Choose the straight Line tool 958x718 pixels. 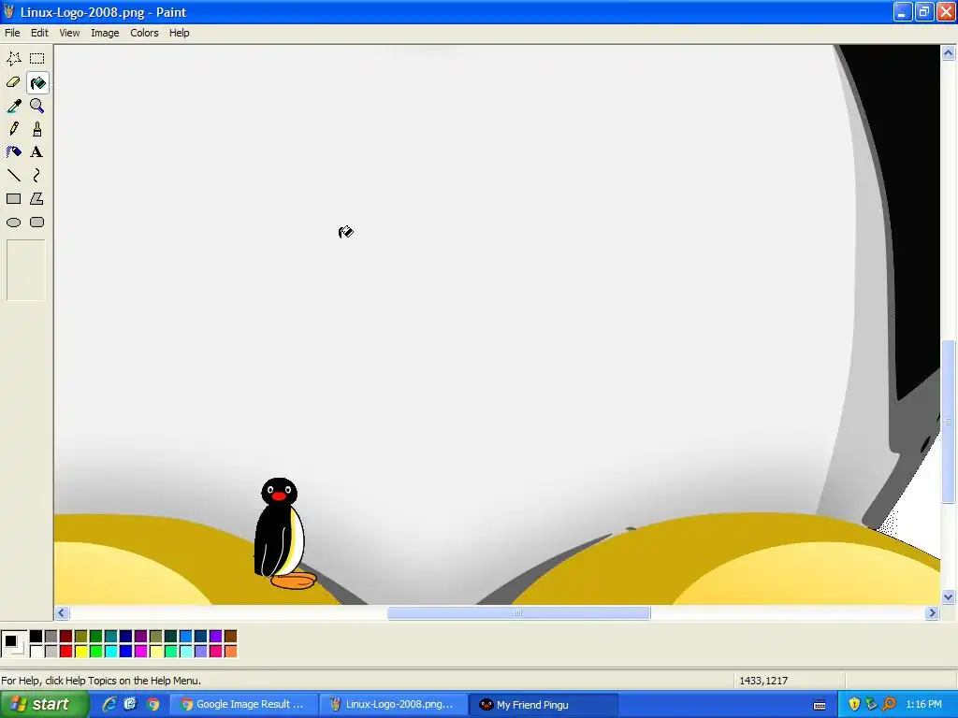point(13,176)
